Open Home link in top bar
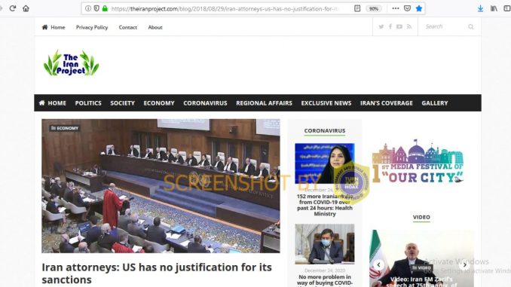This screenshot has width=511, height=287. point(54,27)
